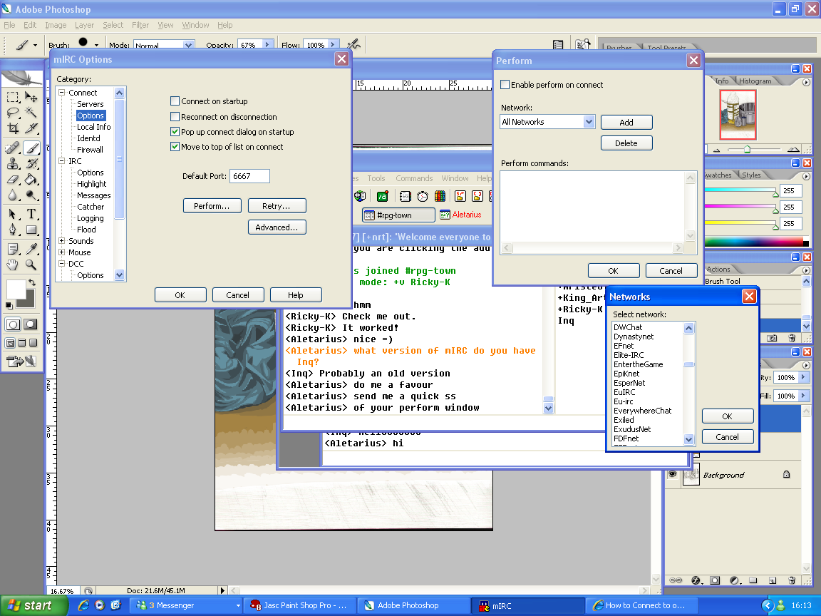Enable Connect on startup checkbox

tap(175, 101)
